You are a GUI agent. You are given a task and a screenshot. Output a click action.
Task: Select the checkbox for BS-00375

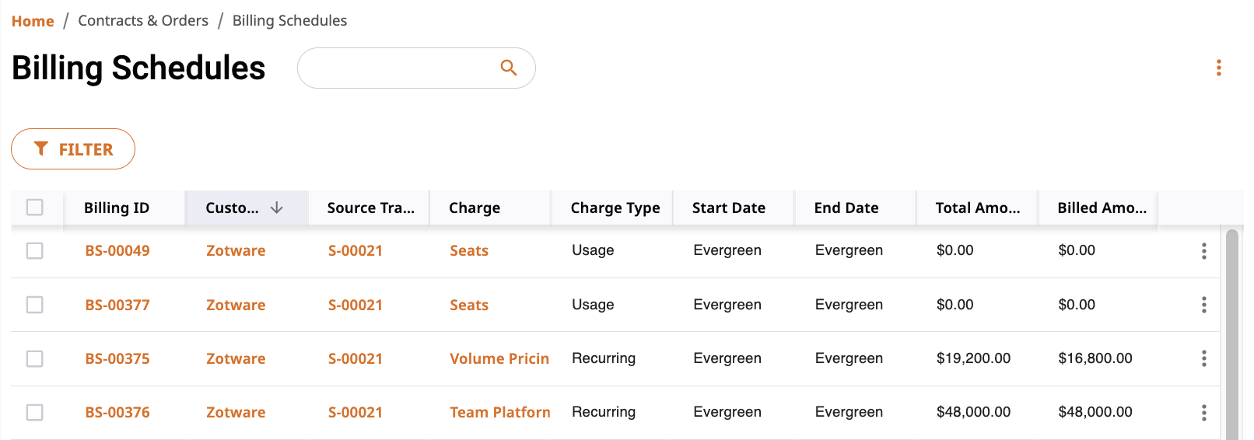(x=34, y=358)
